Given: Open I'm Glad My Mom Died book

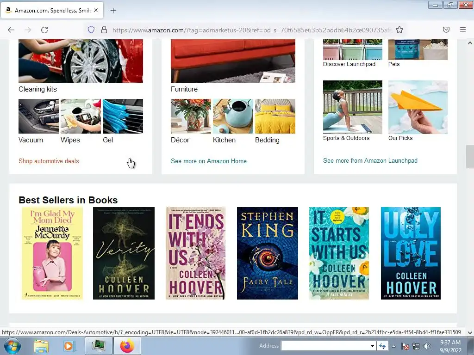Looking at the screenshot, I should 52,253.
